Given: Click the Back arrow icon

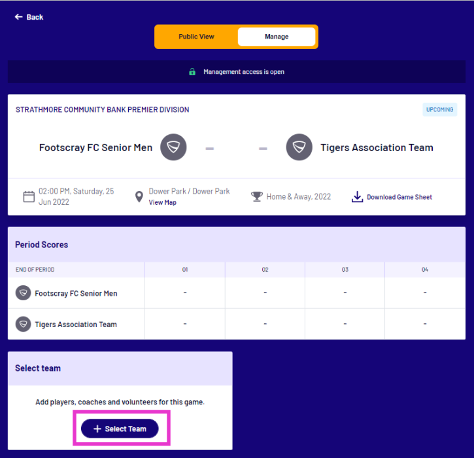Looking at the screenshot, I should [x=18, y=17].
